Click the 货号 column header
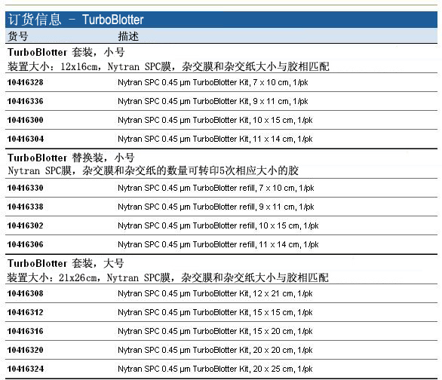The height and width of the screenshot is (380, 442). (x=18, y=36)
